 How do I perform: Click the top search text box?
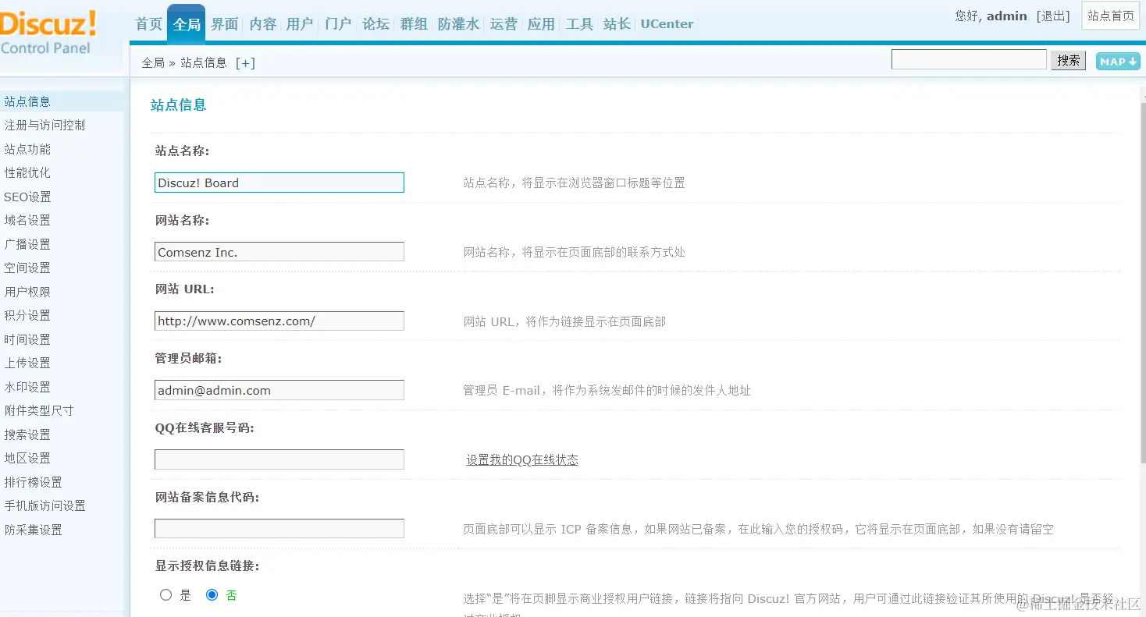click(x=969, y=59)
